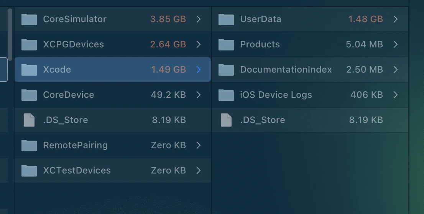The width and height of the screenshot is (424, 214).
Task: Click the UserData folder icon
Action: coord(226,19)
